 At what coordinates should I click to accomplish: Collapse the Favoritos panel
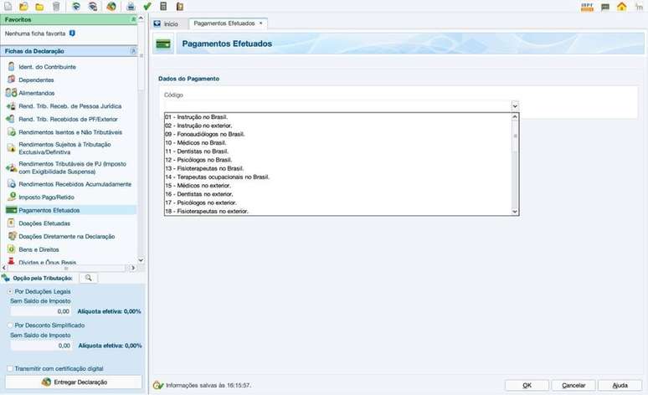point(133,19)
